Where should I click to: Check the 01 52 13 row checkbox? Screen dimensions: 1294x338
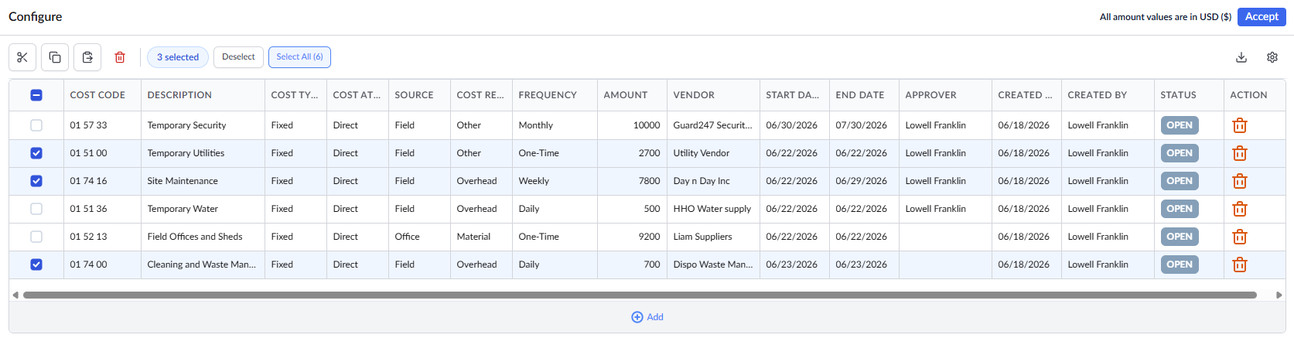click(36, 237)
